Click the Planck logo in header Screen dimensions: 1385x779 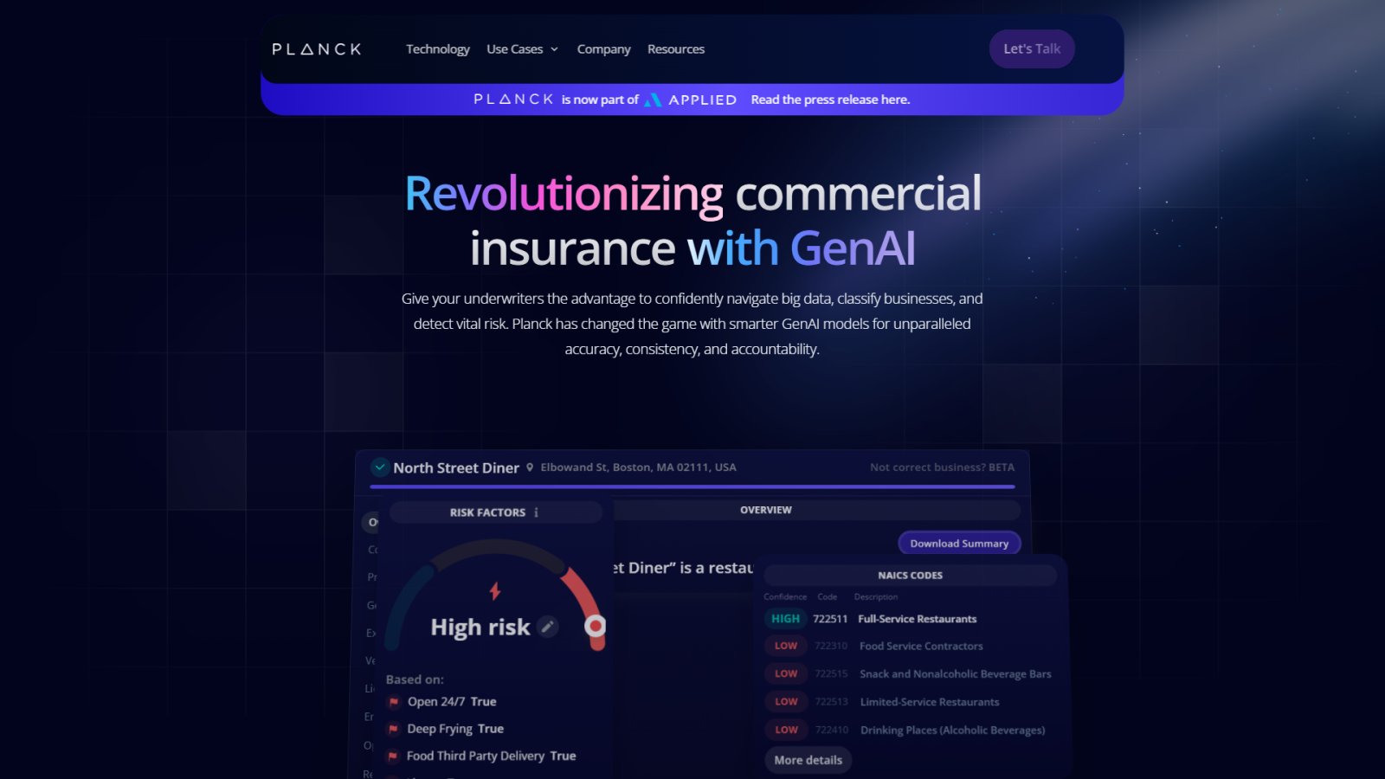[317, 49]
